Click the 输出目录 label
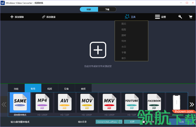 point(82,122)
